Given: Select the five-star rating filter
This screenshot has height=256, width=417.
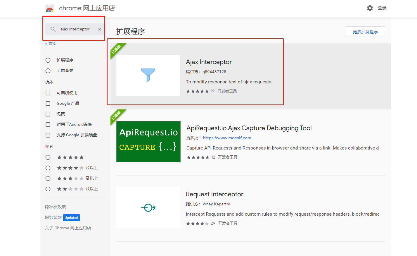Looking at the screenshot, I should click(48, 157).
